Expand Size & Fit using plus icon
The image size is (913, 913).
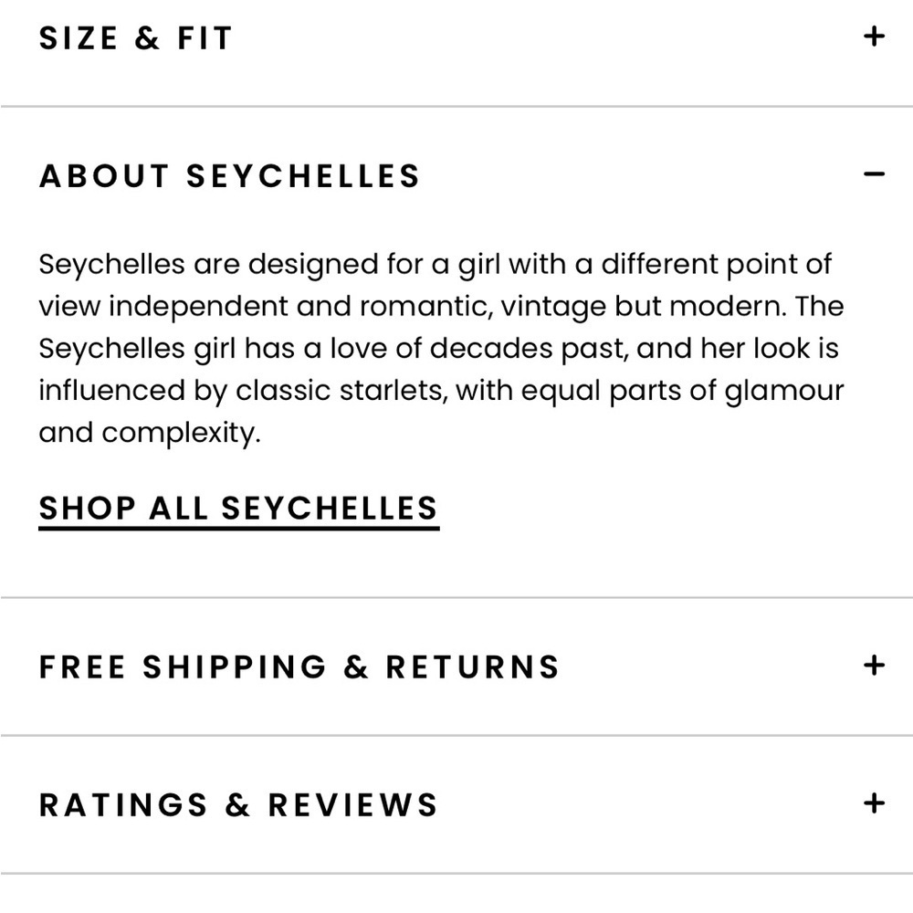874,37
